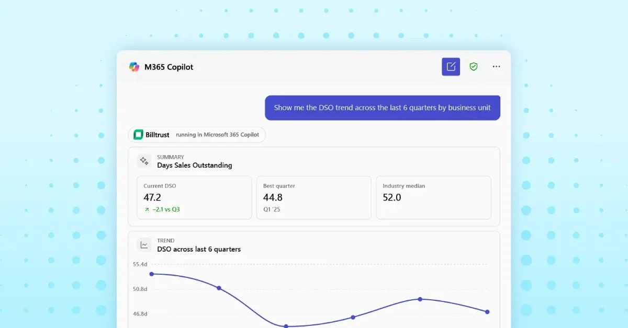Select the last data point on the trend line

[487, 312]
